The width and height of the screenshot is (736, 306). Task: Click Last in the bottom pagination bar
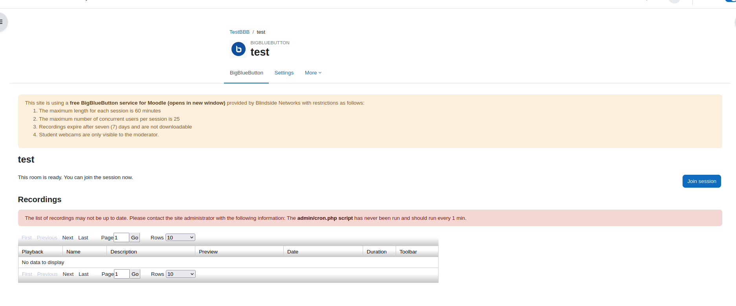click(83, 274)
